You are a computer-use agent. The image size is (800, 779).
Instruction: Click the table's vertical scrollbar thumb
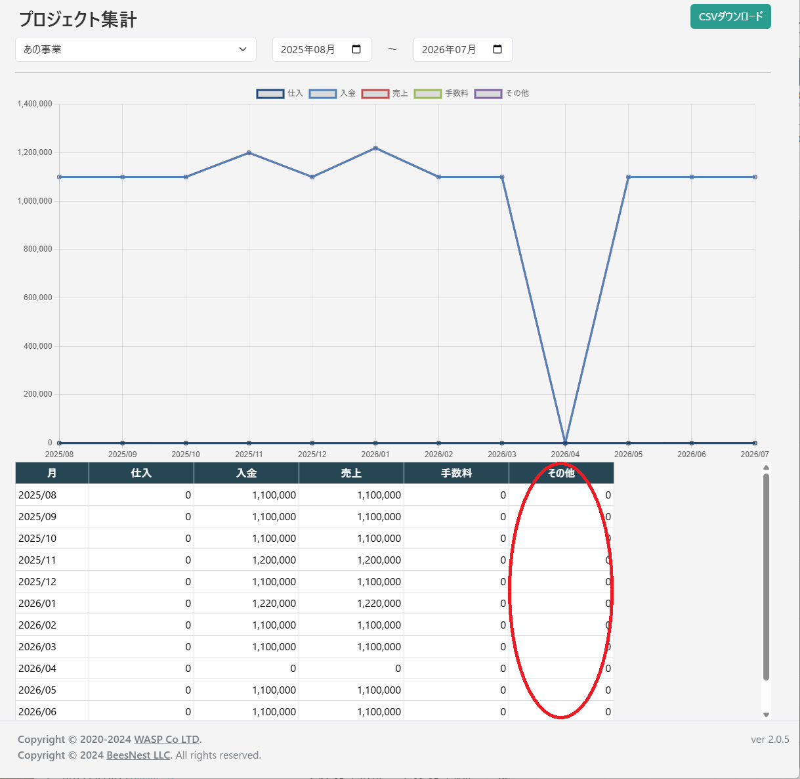[766, 576]
